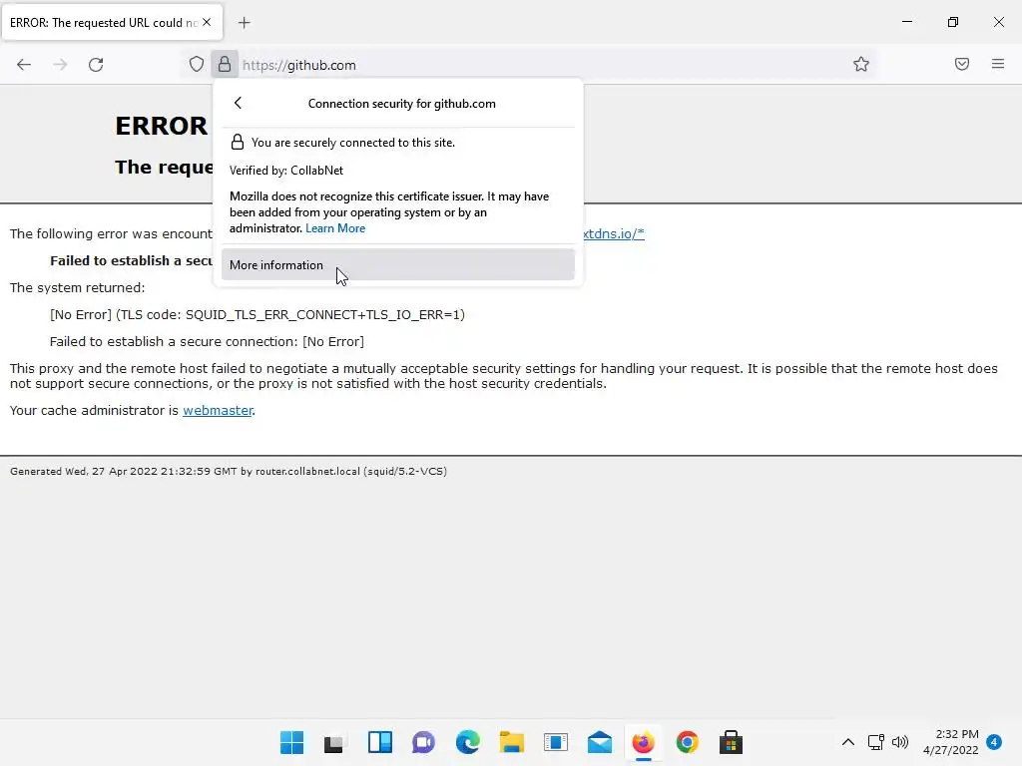
Task: Click the More information button
Action: pos(397,264)
